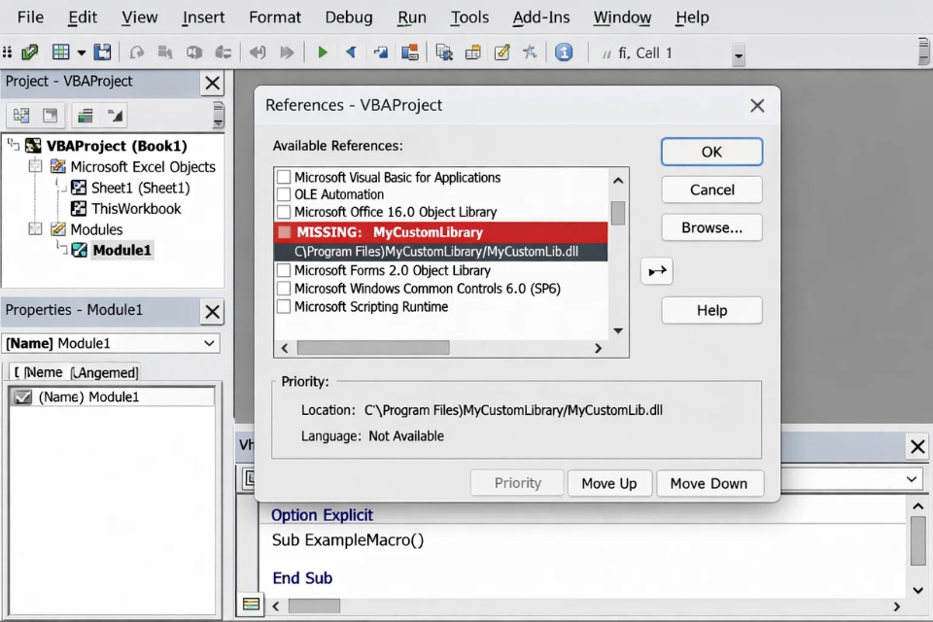The height and width of the screenshot is (622, 933).
Task: Save VBAProject with the Save toolbar icon
Action: 102,52
